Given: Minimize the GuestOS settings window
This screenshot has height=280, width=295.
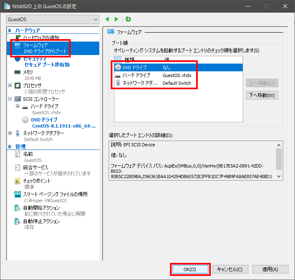Looking at the screenshot, I should pyautogui.click(x=248, y=6).
